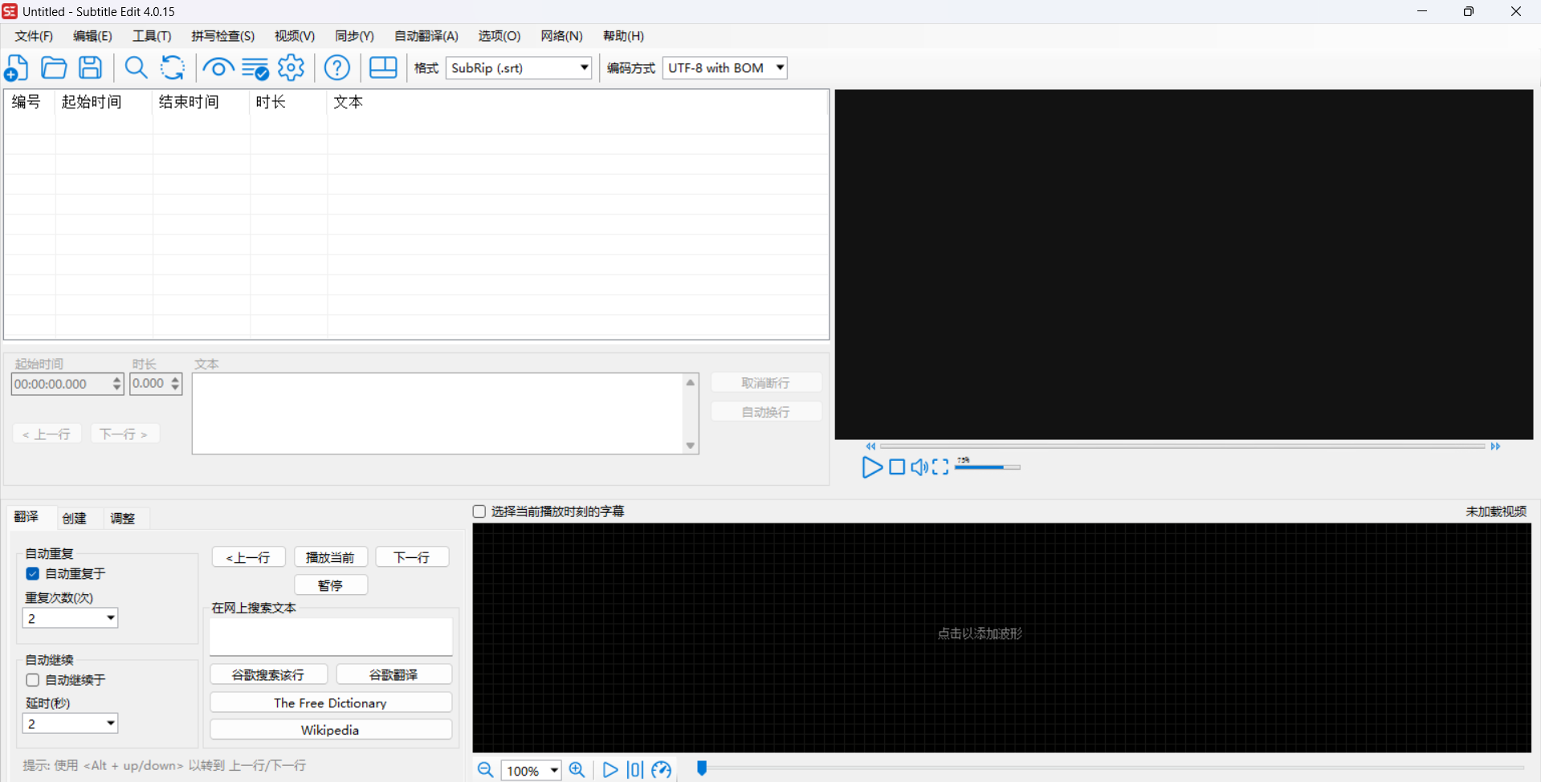The height and width of the screenshot is (782, 1541).
Task: Click the Save floppy disk icon
Action: coord(91,68)
